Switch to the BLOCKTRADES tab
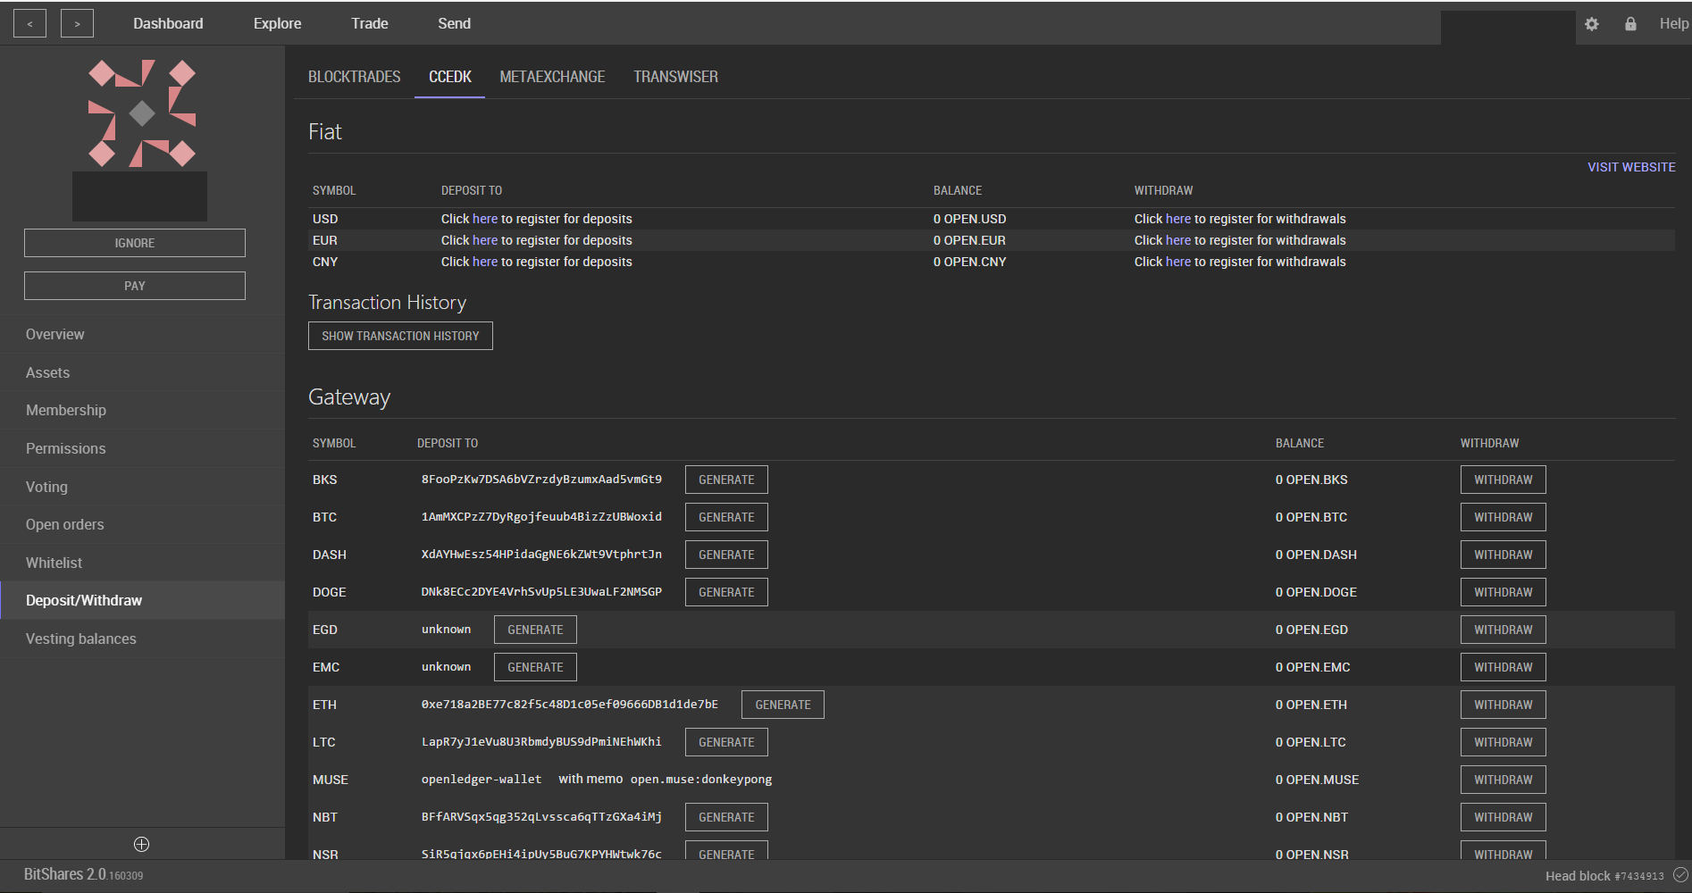 pos(354,77)
